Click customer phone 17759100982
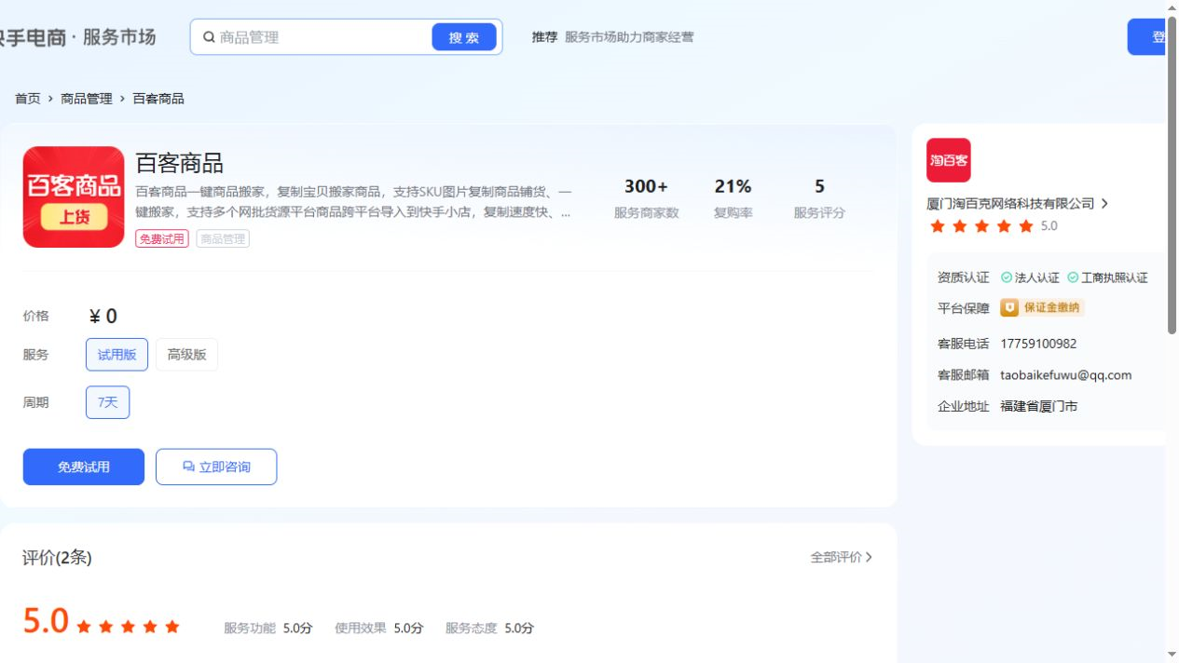Viewport: 1179px width, 663px height. 1038,344
